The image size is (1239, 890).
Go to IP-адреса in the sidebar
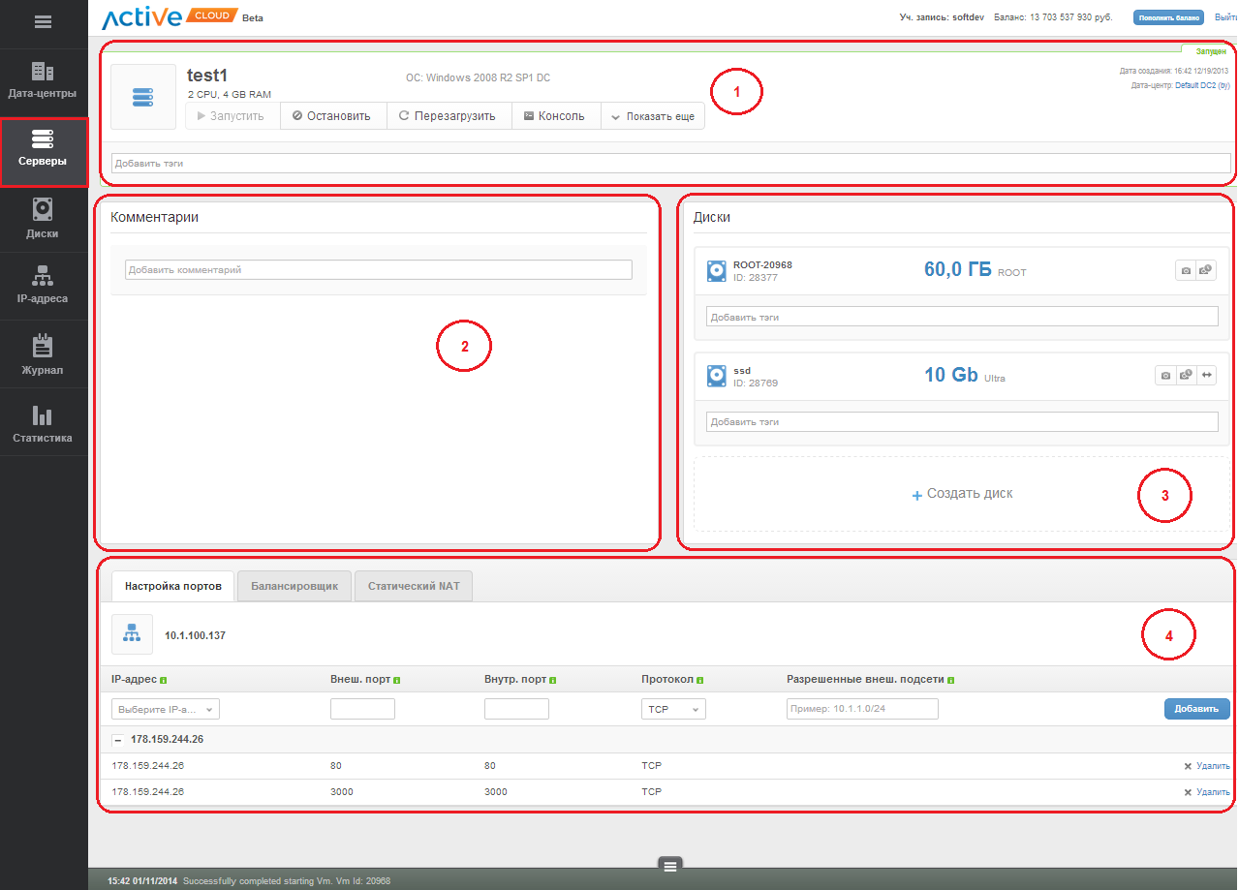pyautogui.click(x=43, y=286)
